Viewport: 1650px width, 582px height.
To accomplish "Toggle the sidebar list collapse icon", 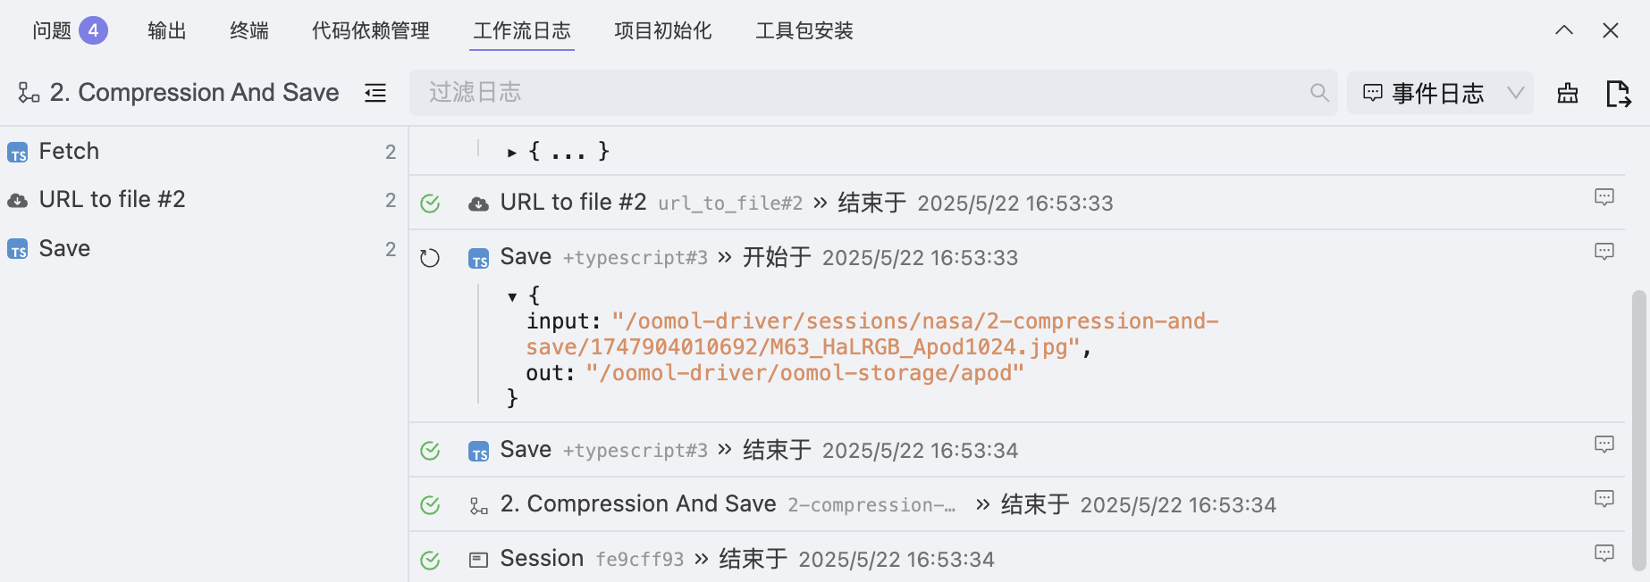I will [375, 93].
